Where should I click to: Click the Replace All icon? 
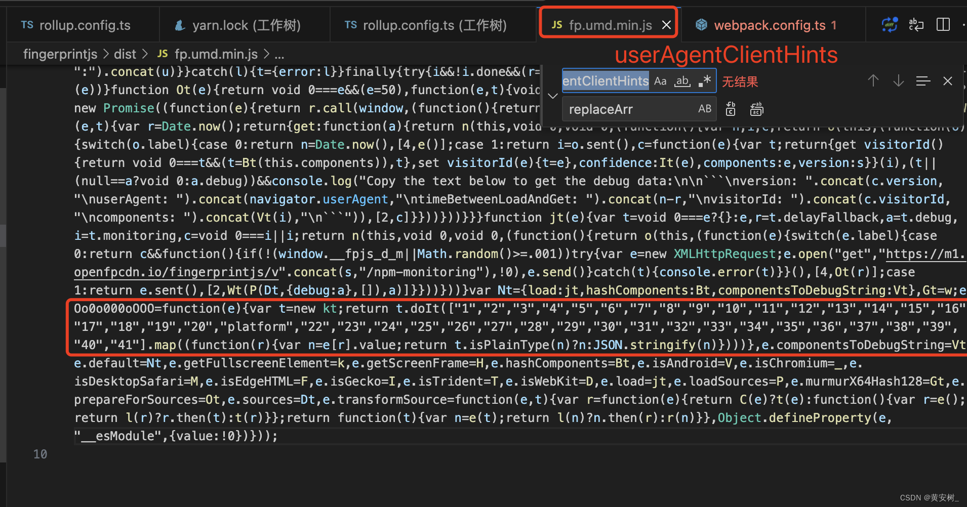pos(756,109)
